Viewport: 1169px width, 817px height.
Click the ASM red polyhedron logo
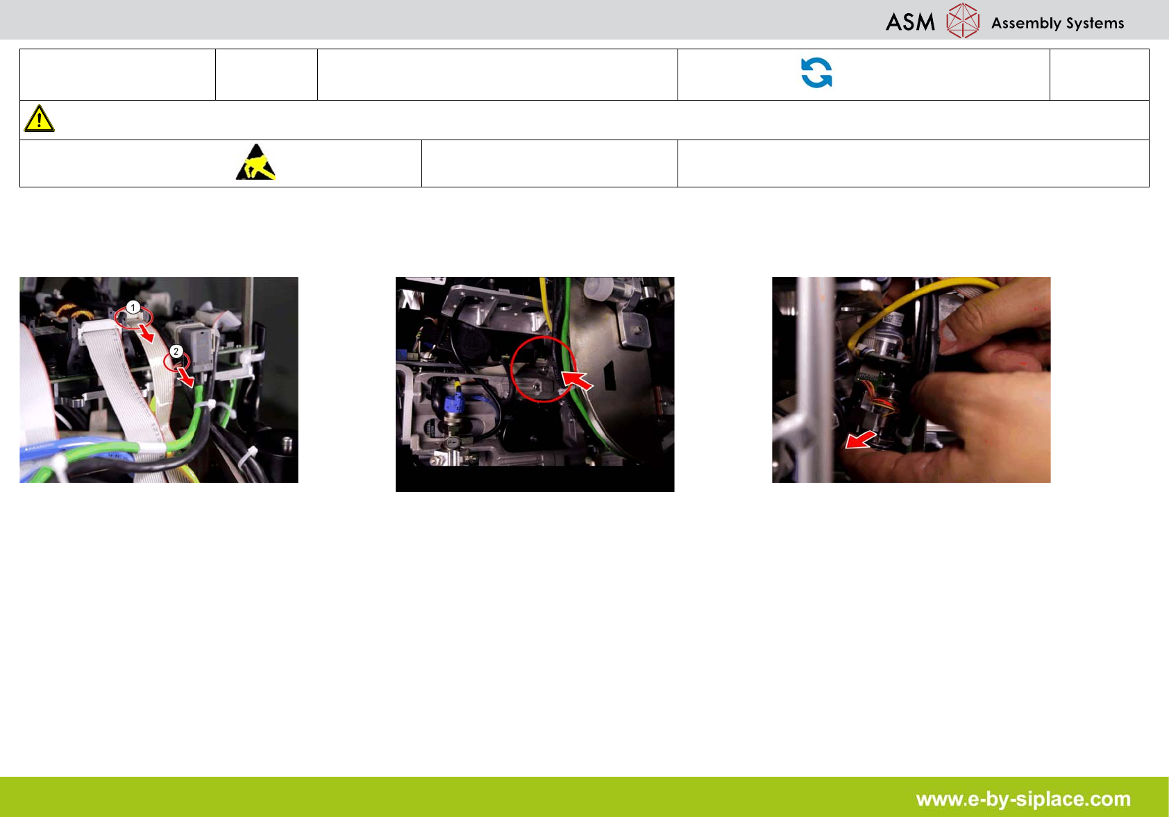click(x=963, y=21)
